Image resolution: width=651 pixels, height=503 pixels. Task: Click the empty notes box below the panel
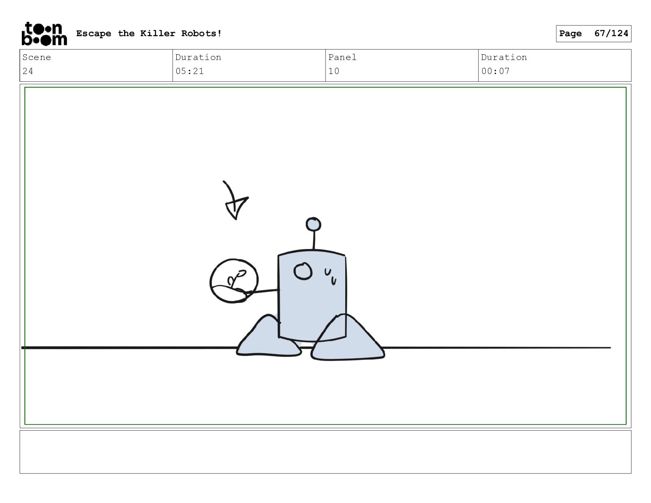325,452
